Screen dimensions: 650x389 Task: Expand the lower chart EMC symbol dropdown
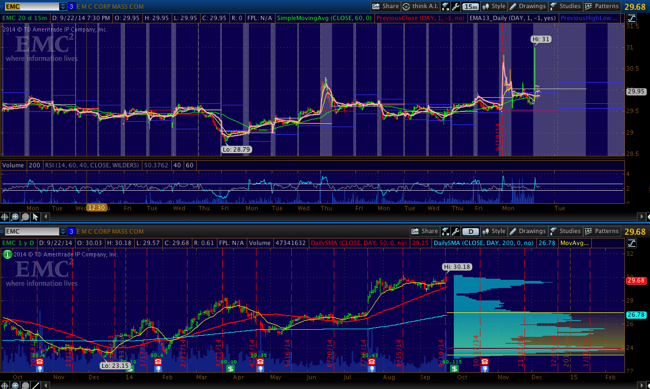point(63,231)
